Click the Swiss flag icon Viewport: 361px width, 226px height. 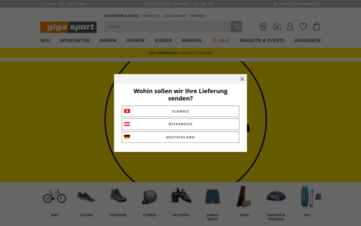coord(127,111)
